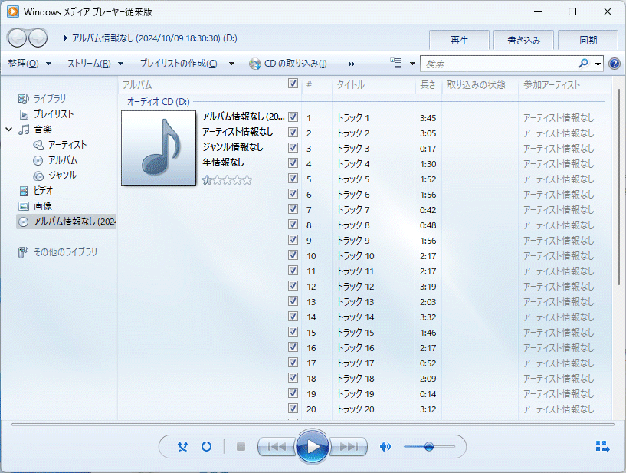The image size is (626, 473).
Task: Rate the album using the star rating
Action: pos(227,180)
